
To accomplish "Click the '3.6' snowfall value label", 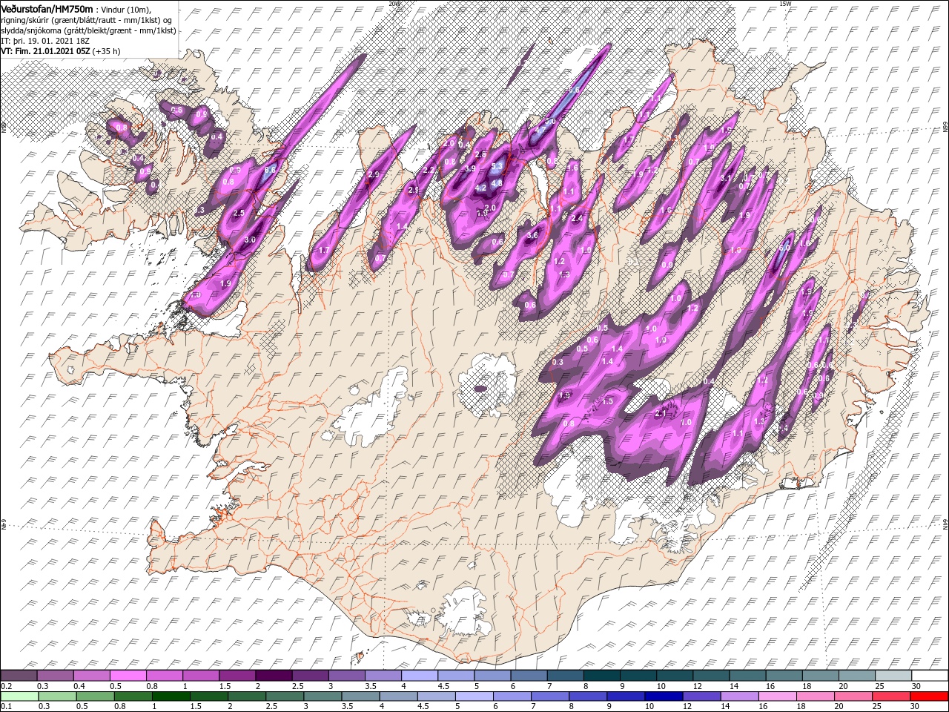I will [532, 236].
